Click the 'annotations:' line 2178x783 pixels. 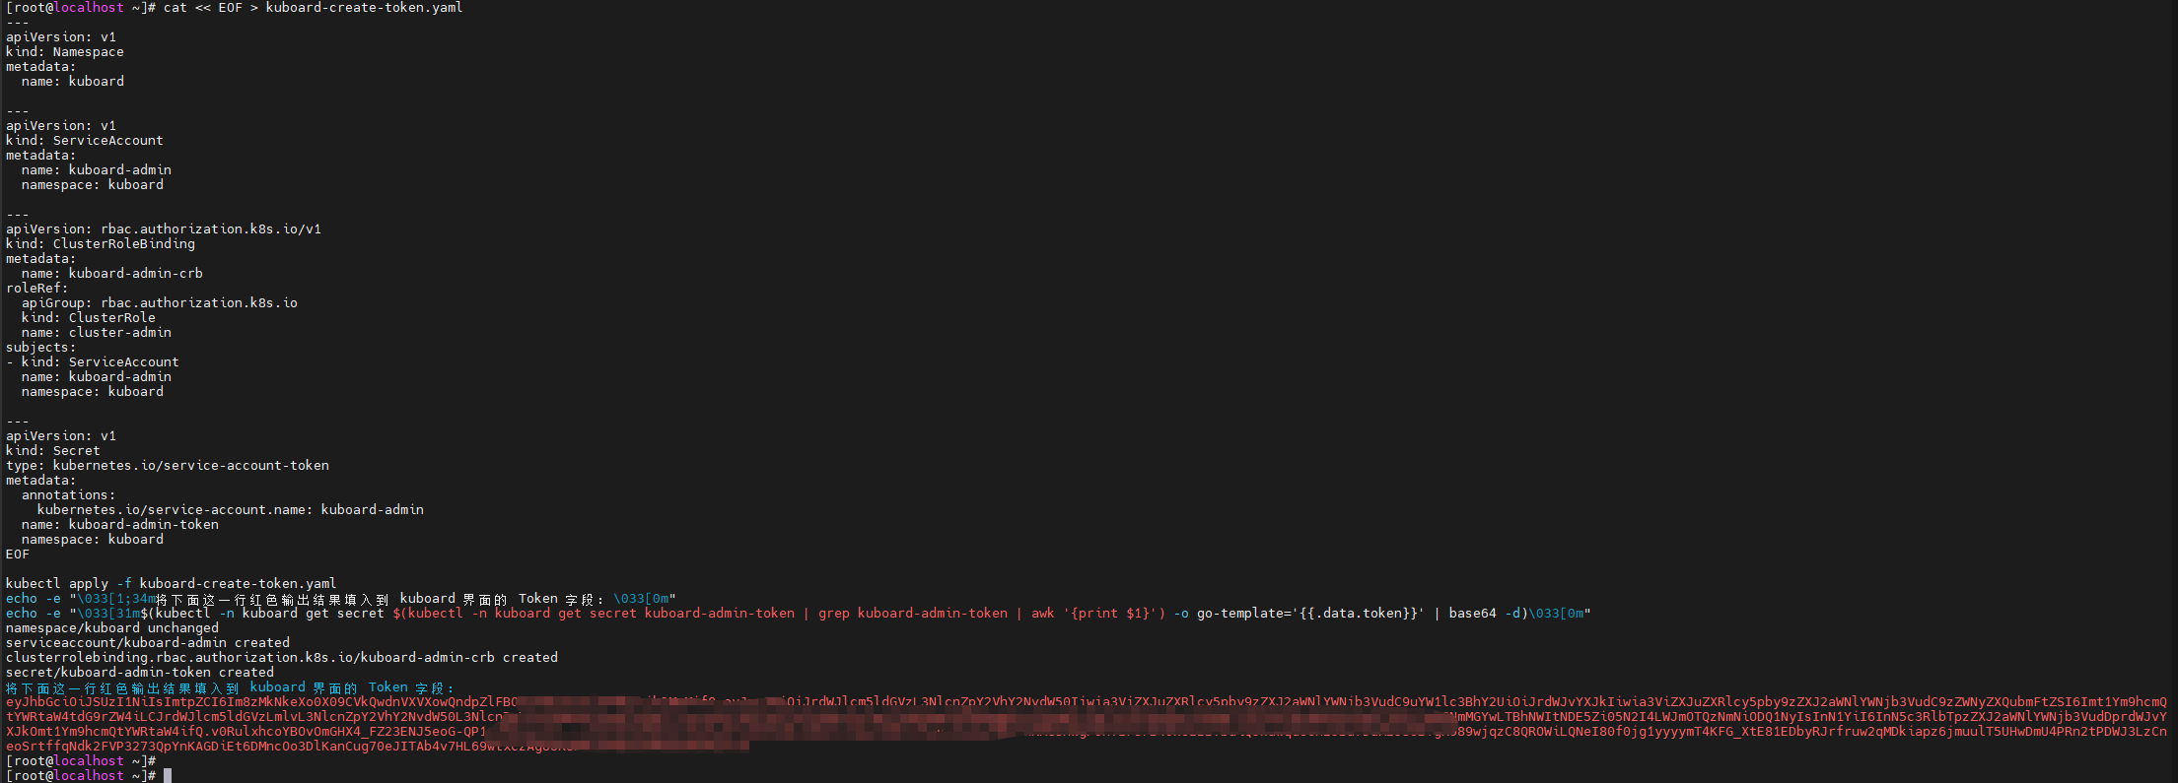(x=68, y=495)
